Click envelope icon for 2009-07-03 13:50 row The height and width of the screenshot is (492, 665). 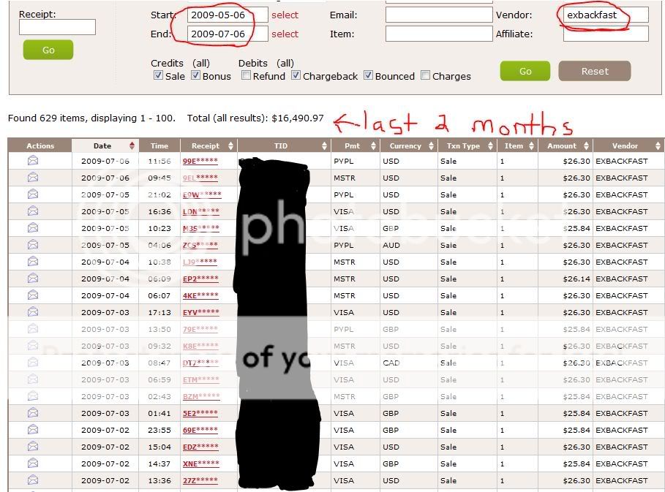33,329
